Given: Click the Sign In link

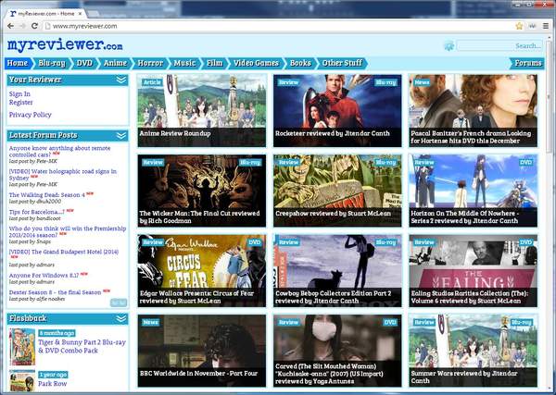Looking at the screenshot, I should click(19, 94).
